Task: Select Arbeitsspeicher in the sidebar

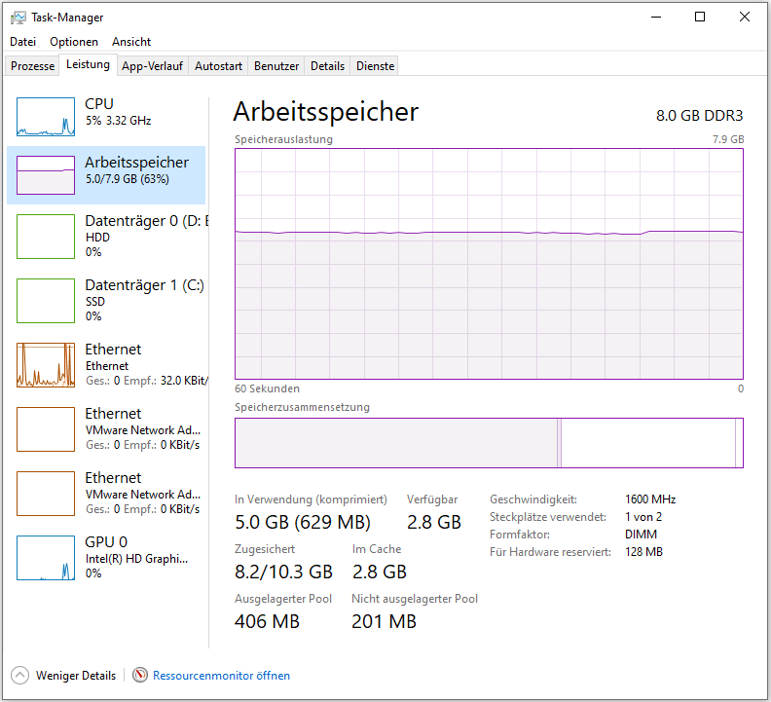Action: 107,174
